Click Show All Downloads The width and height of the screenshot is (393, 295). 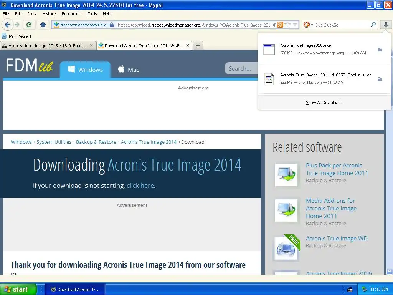click(x=324, y=103)
